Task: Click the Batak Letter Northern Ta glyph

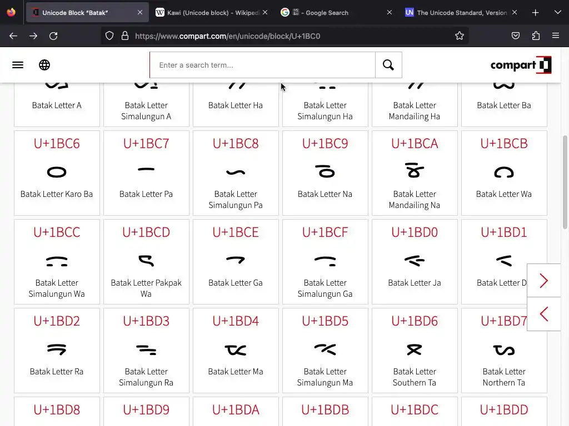Action: coord(504,351)
